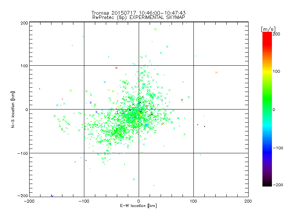The image size is (292, 219).
Task: Click the y-axis tick label '-100'
Action: point(23,153)
